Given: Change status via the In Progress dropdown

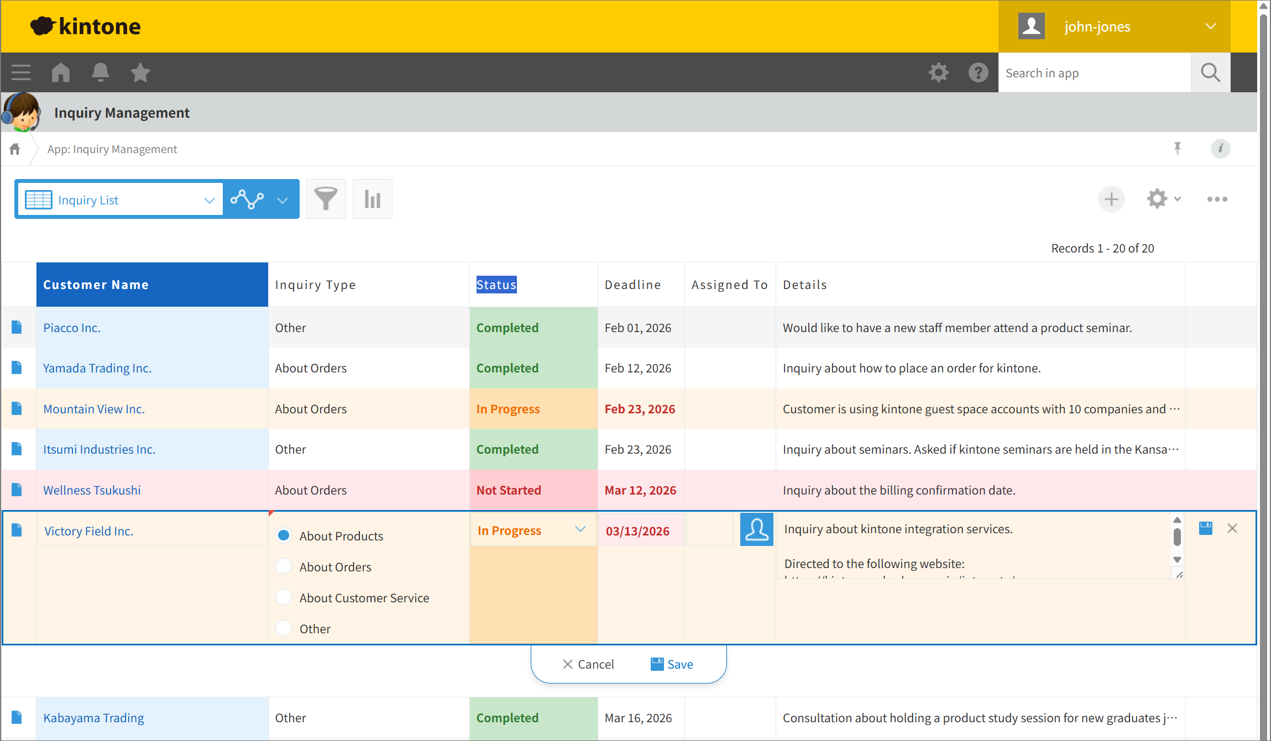Looking at the screenshot, I should pyautogui.click(x=580, y=529).
